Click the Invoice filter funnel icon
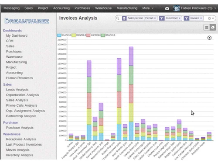Viewport: 218px width, 164px height. (186, 18)
